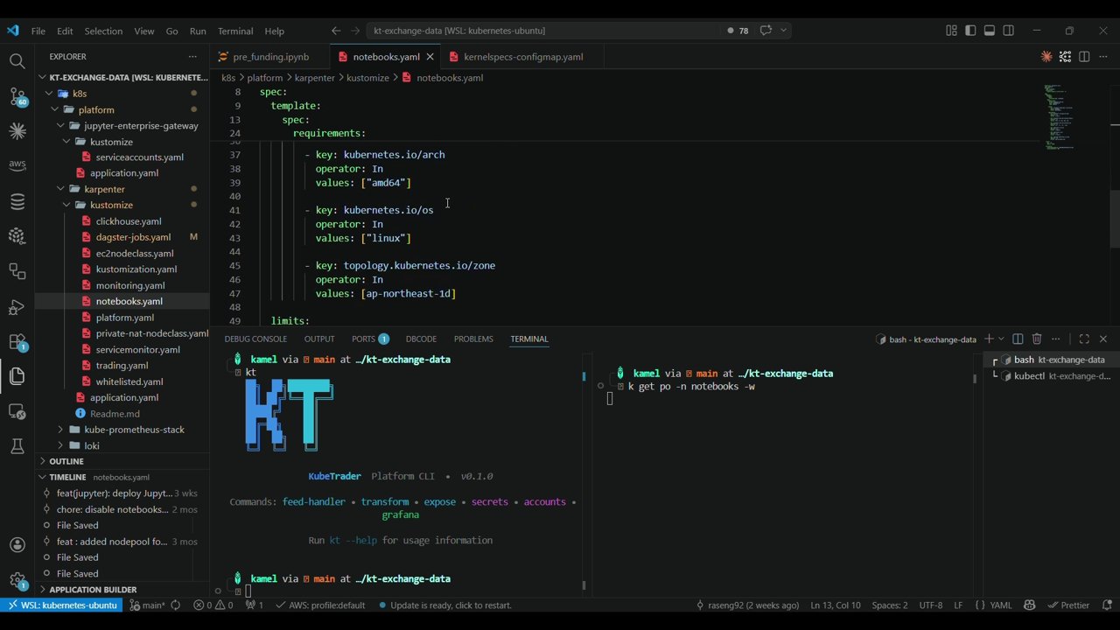The height and width of the screenshot is (630, 1120).
Task: Open Run and Debug view
Action: [17, 306]
